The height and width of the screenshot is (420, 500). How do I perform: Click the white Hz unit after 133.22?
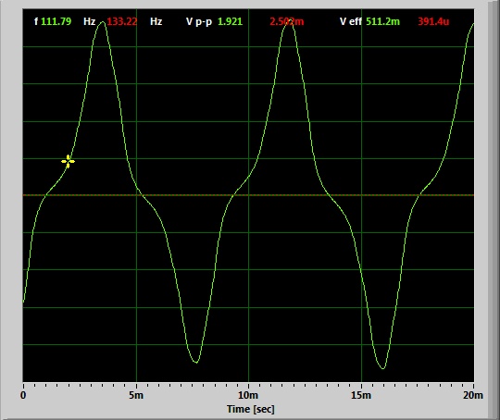point(156,21)
